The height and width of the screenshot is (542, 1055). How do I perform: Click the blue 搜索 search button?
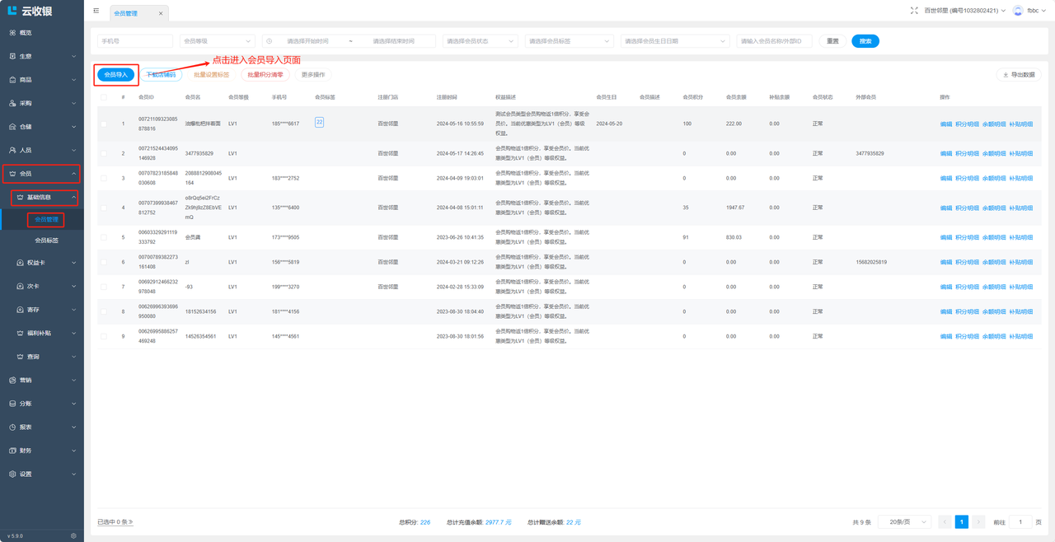865,41
